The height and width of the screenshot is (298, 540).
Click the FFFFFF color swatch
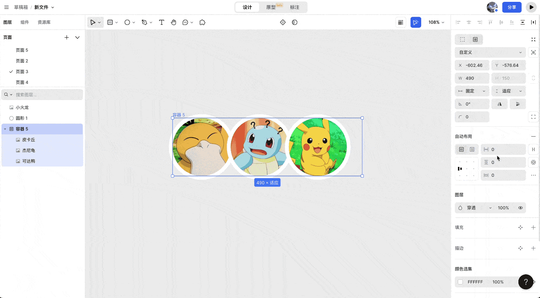460,282
